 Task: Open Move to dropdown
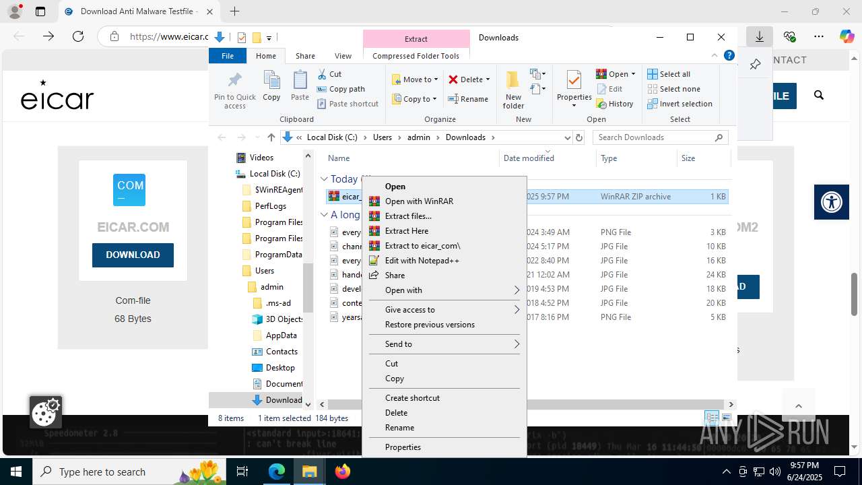point(415,79)
